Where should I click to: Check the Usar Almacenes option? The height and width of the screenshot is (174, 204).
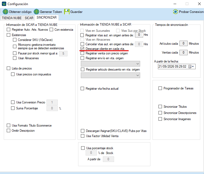[15, 58]
